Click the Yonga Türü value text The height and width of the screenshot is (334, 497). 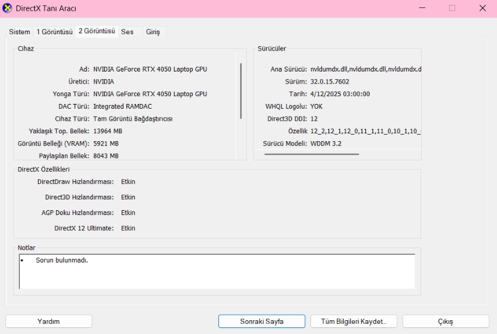[150, 94]
